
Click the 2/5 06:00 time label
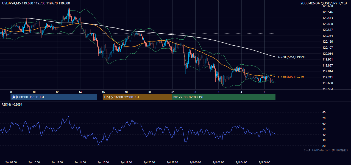tap(264, 162)
